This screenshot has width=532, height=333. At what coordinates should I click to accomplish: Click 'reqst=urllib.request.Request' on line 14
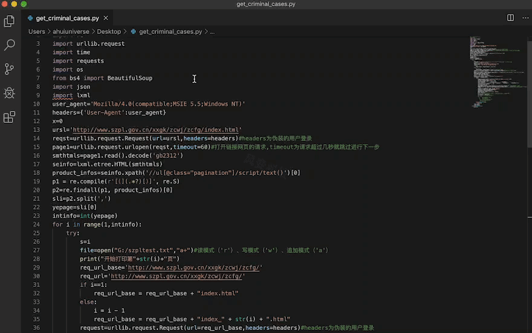pos(100,138)
